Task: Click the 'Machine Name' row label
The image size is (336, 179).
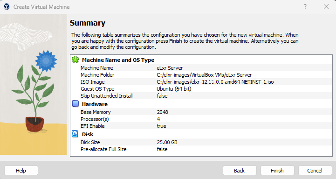Action: coord(96,68)
